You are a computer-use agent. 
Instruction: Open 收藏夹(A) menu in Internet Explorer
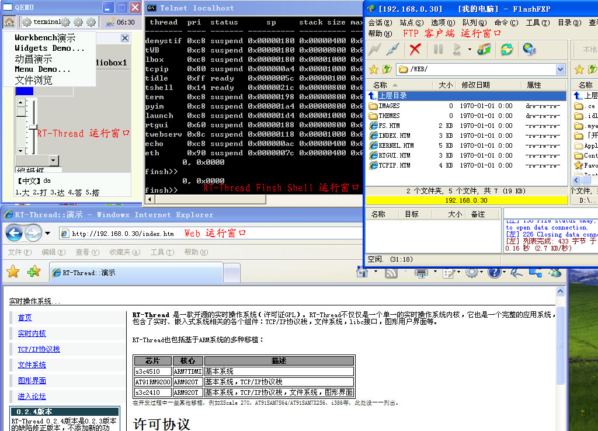(124, 252)
